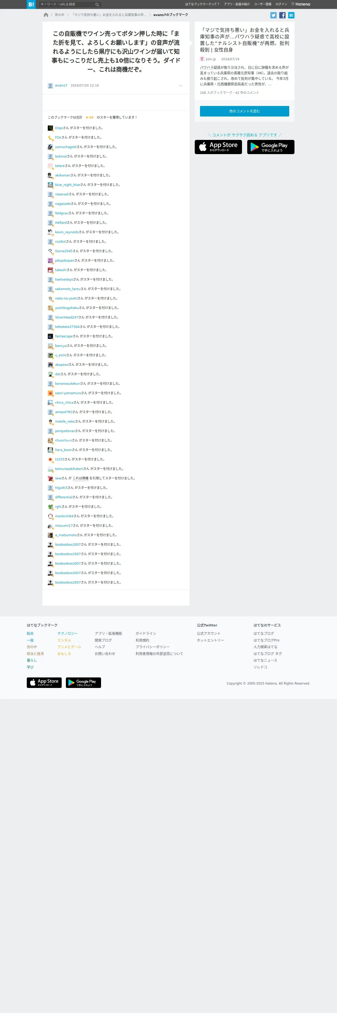The image size is (337, 1013).
Task: Click the neko-no-yoshi user avatar
Action: click(50, 298)
